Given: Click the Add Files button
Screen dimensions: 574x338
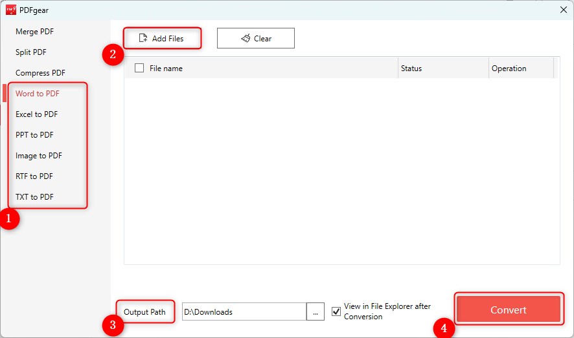Looking at the screenshot, I should coord(161,38).
